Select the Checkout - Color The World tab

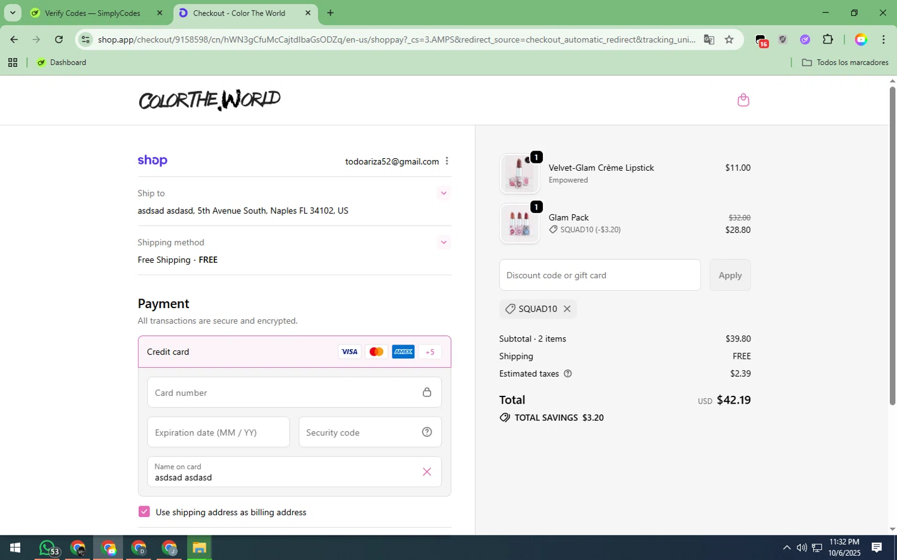(239, 13)
